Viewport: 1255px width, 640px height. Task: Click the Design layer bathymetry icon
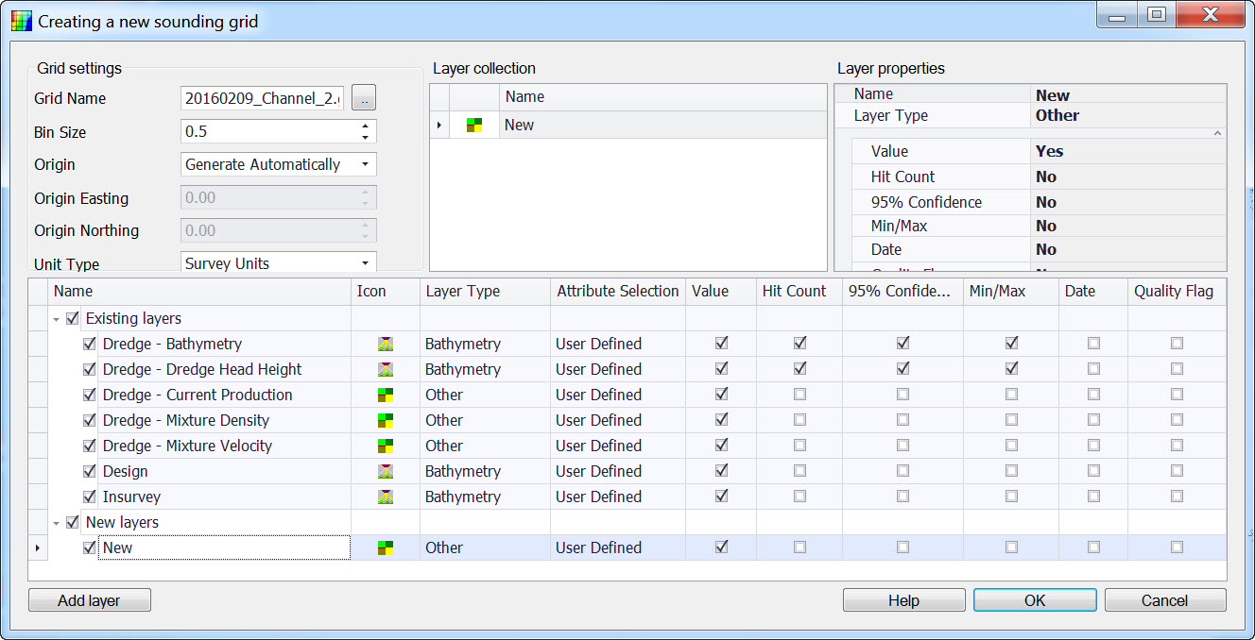point(385,471)
